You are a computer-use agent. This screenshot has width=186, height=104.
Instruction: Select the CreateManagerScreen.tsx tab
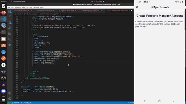click(119, 11)
